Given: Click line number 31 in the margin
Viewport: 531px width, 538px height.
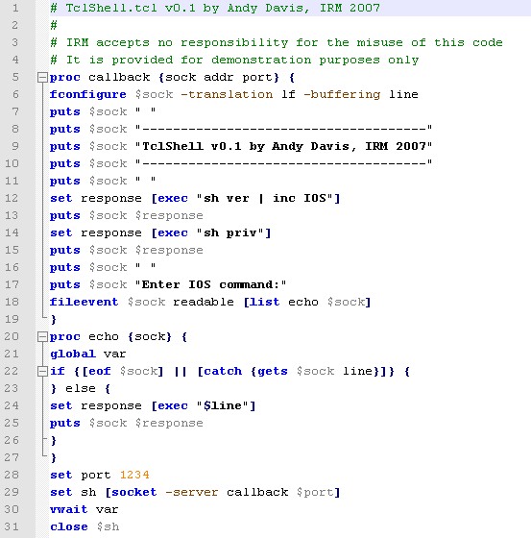Looking at the screenshot, I should coord(12,526).
